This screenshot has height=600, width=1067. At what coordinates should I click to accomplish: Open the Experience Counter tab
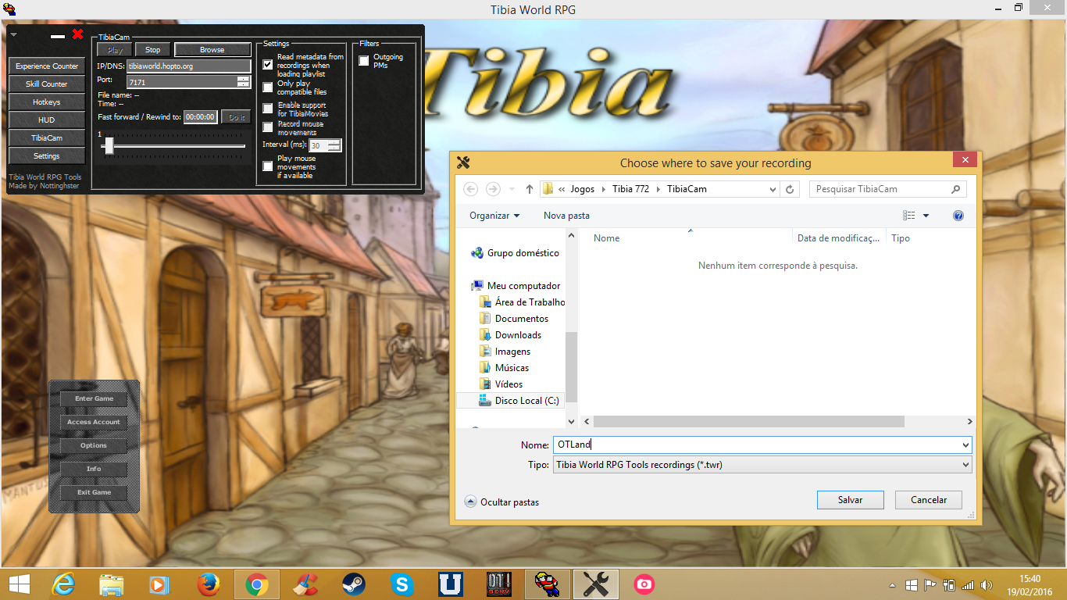[47, 66]
